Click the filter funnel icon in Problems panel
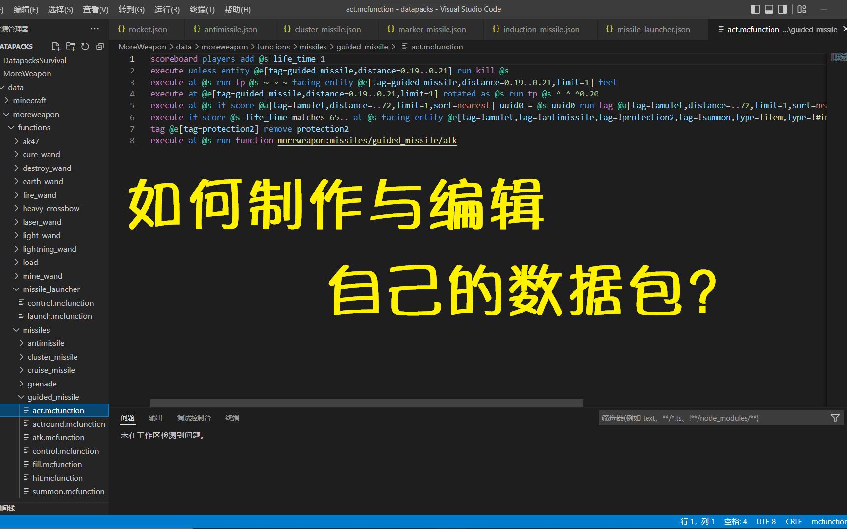Image resolution: width=847 pixels, height=529 pixels. click(835, 418)
